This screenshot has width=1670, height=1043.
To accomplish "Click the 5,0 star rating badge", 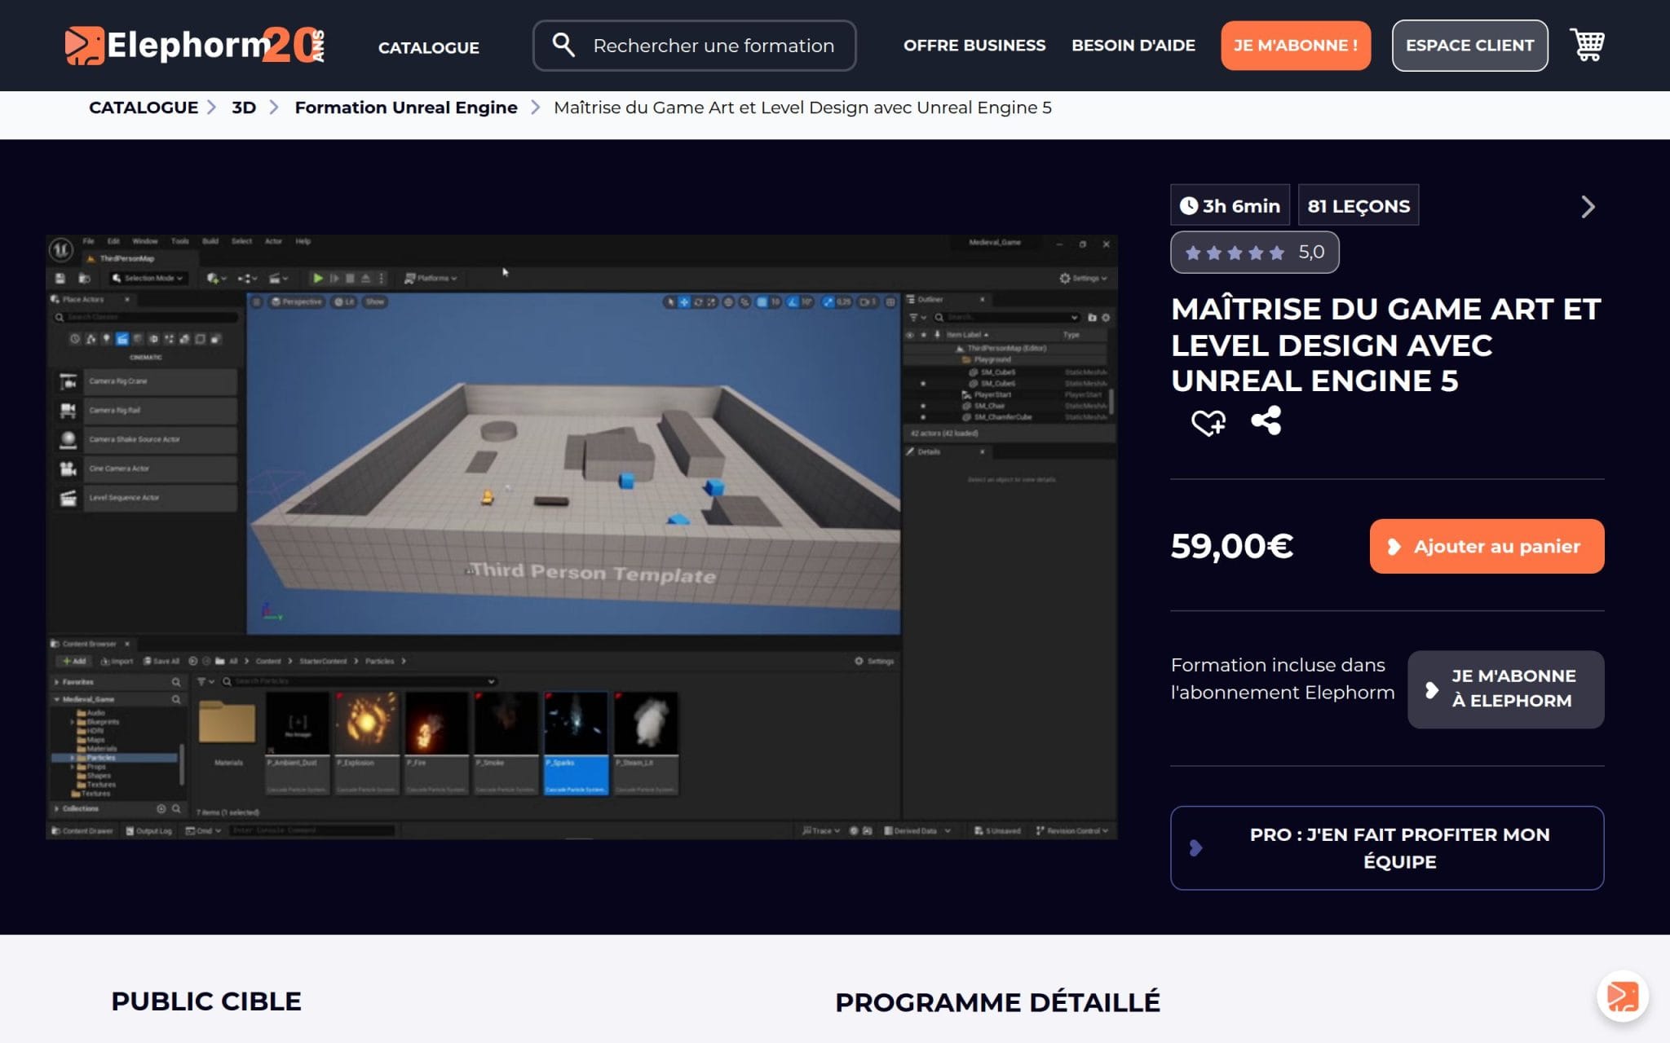I will pos(1254,253).
